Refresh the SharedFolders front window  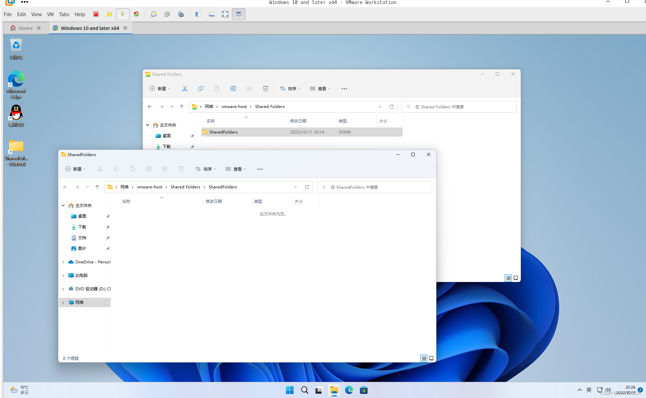coord(307,187)
